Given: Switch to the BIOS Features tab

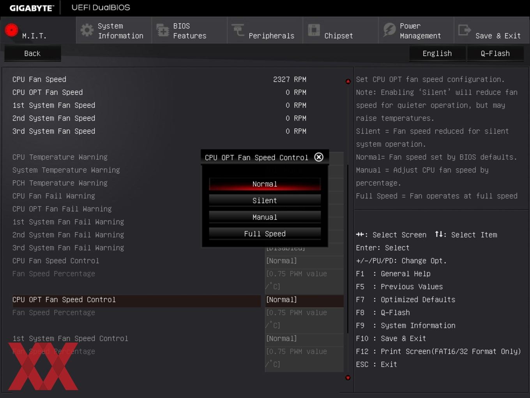Looking at the screenshot, I should coord(189,30).
